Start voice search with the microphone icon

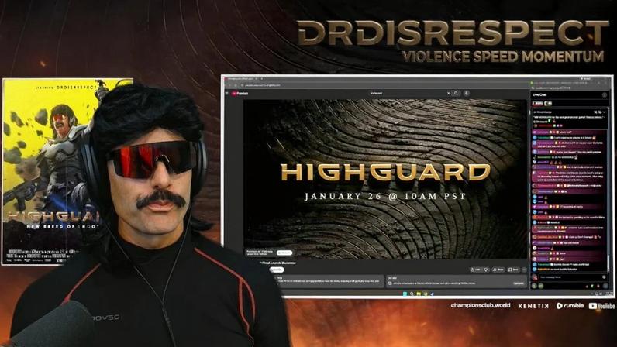(x=467, y=93)
